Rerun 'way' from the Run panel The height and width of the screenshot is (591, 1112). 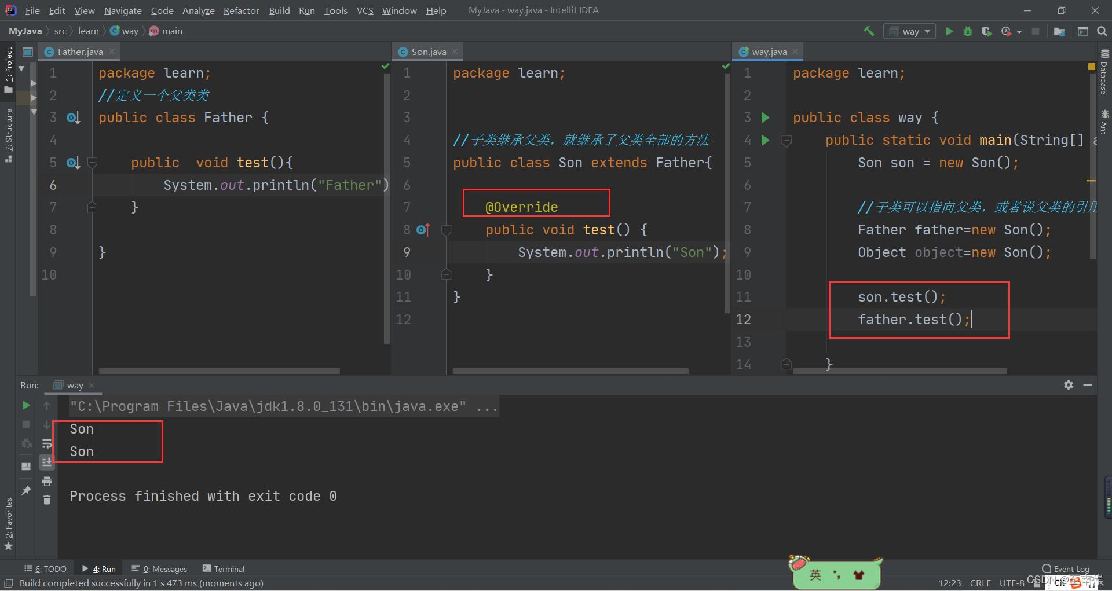coord(26,405)
